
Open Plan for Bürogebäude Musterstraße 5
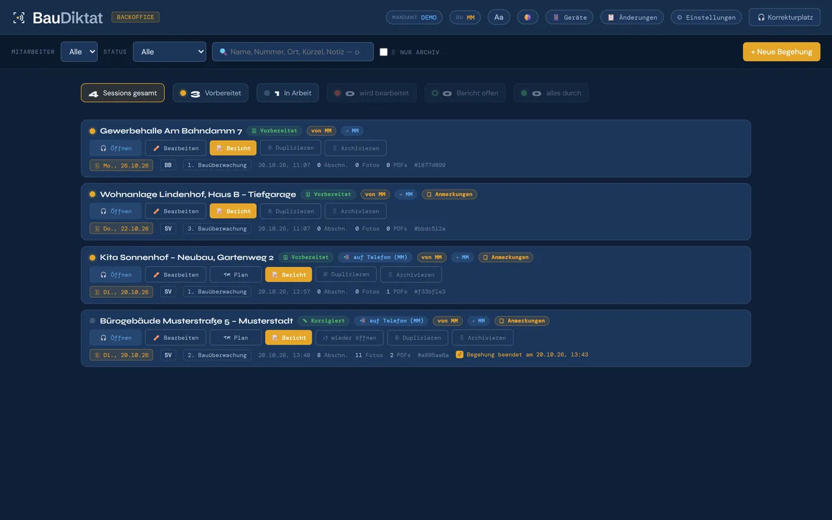point(235,338)
